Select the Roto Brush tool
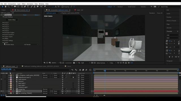Screen dimensions: 181x101 [x=41, y=7]
